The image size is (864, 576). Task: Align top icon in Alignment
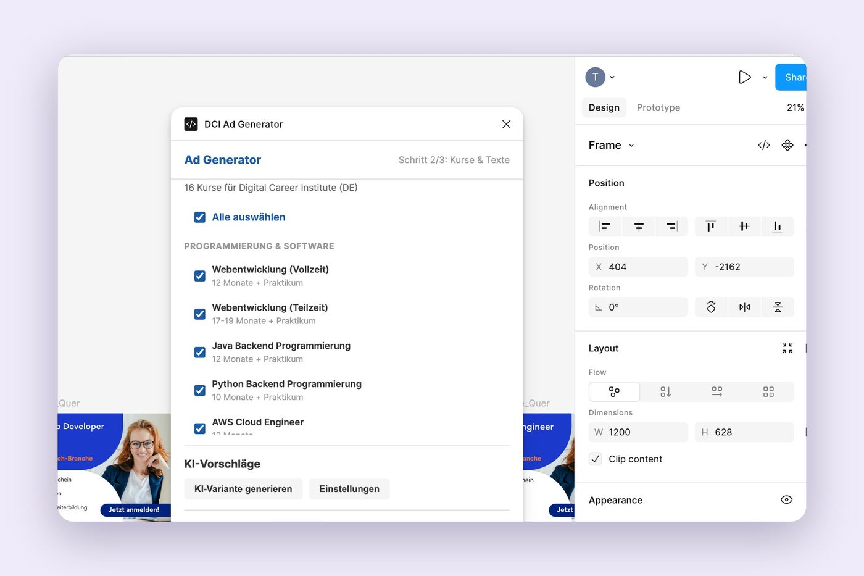pyautogui.click(x=711, y=227)
